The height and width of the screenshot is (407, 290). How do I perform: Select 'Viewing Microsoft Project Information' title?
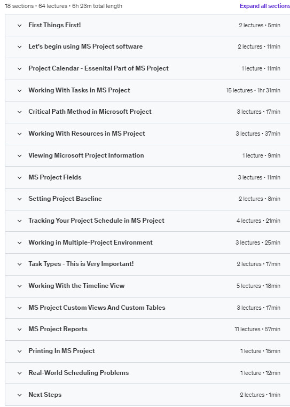[x=86, y=155]
